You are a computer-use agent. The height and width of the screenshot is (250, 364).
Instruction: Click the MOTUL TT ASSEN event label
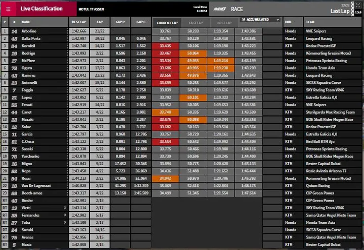91,9
